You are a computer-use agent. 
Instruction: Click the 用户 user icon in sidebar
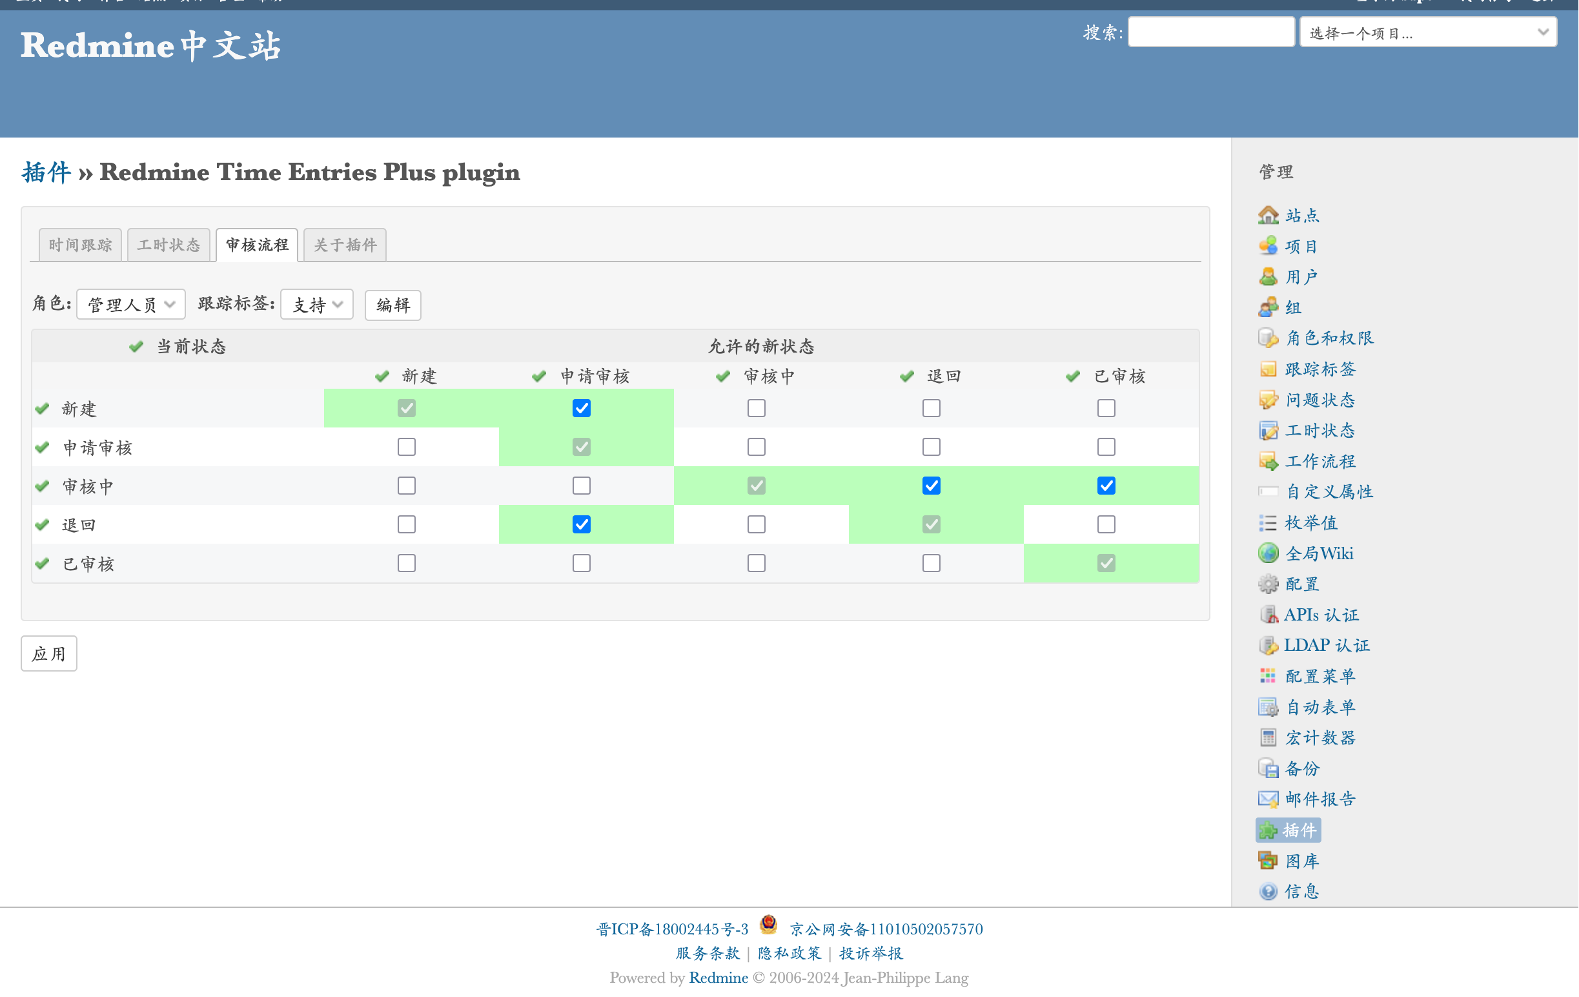tap(1268, 277)
